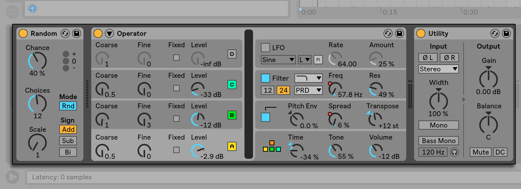Save the Random device preset
Screen dimensions: 521x189
pyautogui.click(x=76, y=33)
